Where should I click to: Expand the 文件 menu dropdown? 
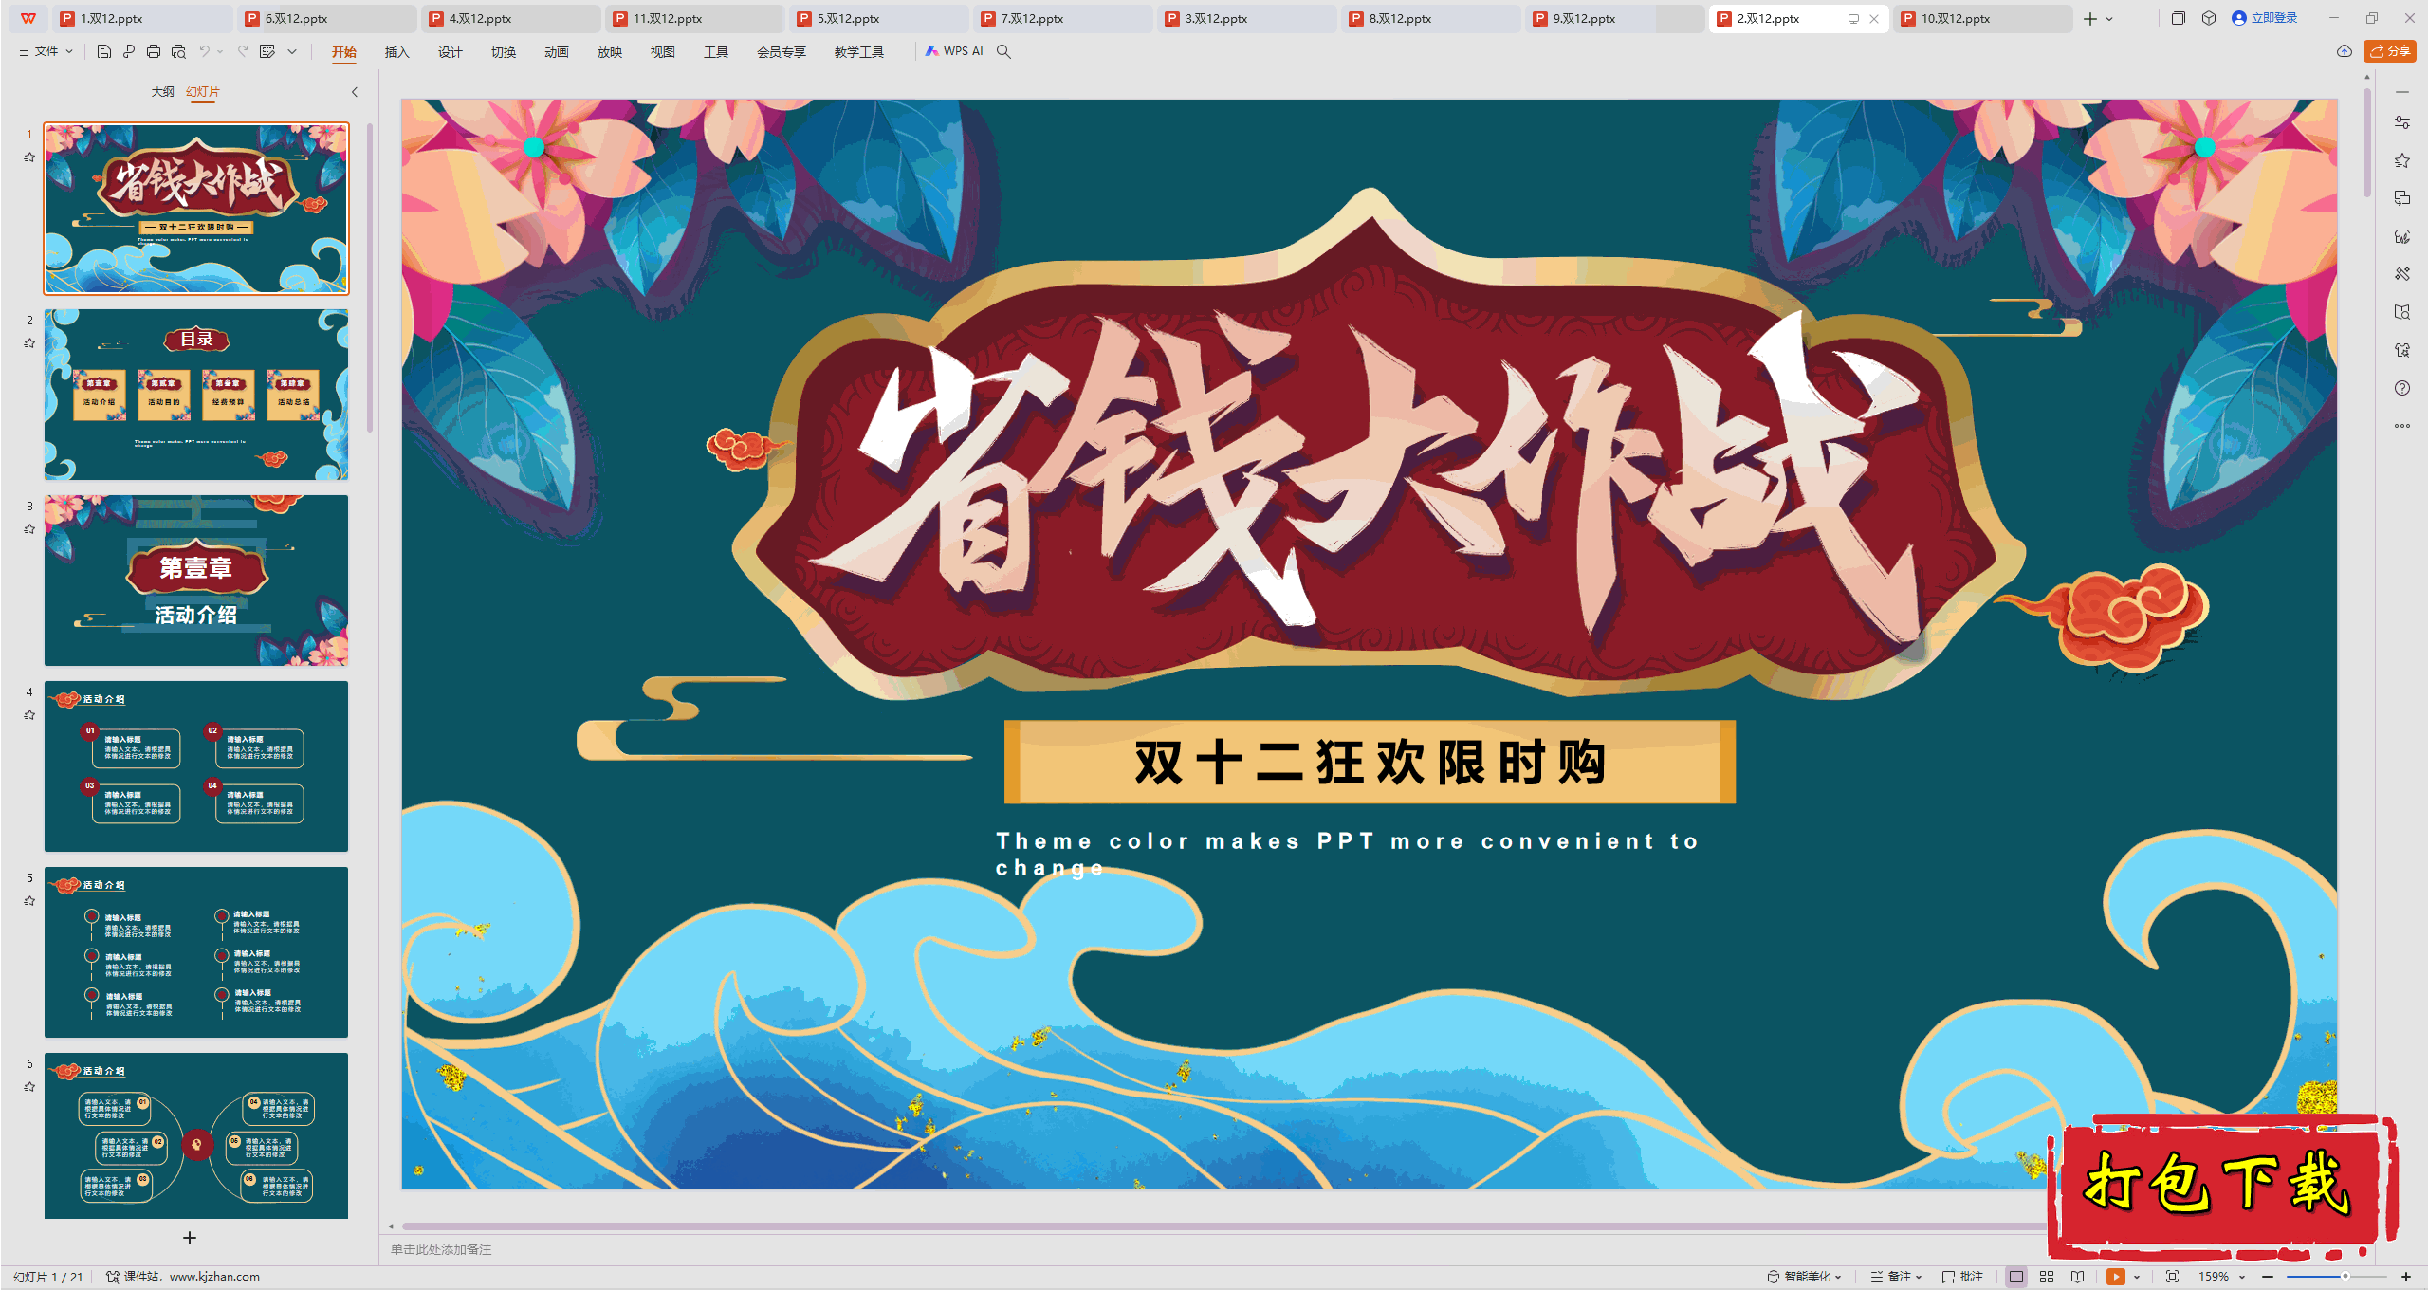pos(46,51)
